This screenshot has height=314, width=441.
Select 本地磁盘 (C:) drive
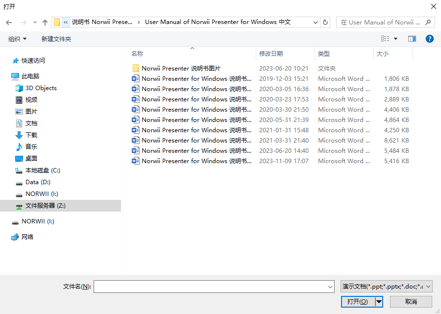click(37, 170)
